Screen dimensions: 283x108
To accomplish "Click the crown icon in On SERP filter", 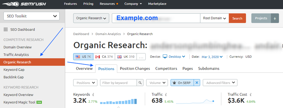I will [x=174, y=83].
